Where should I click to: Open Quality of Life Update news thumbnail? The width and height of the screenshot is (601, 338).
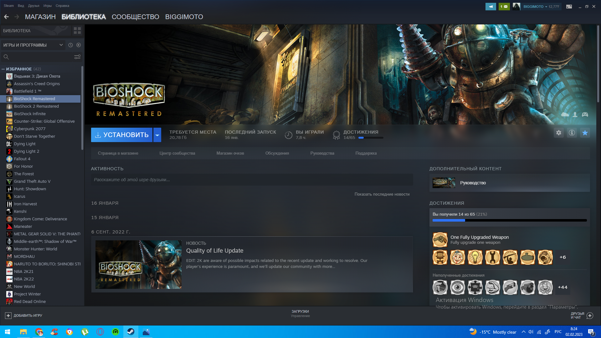(138, 265)
